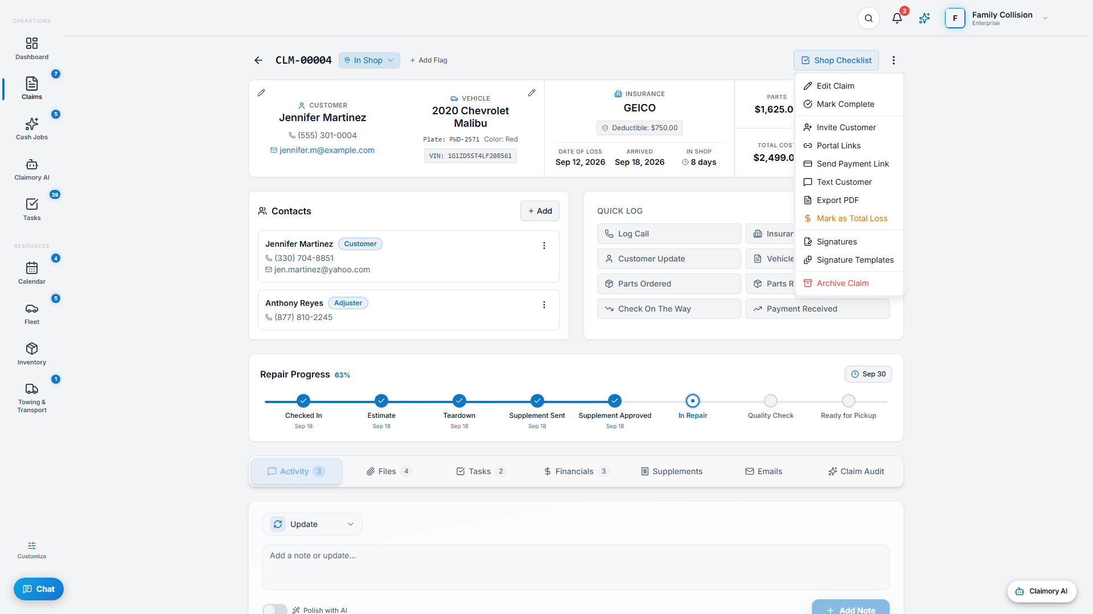The image size is (1093, 614).
Task: Open jennifer.m@example.com email link
Action: pos(322,150)
